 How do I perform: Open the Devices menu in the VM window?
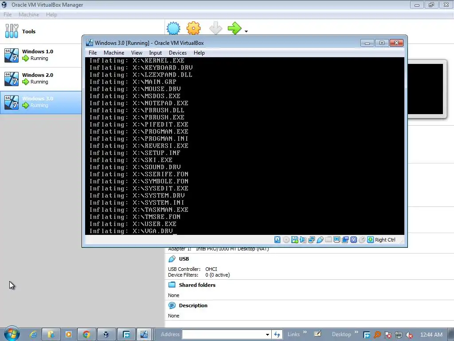click(178, 53)
